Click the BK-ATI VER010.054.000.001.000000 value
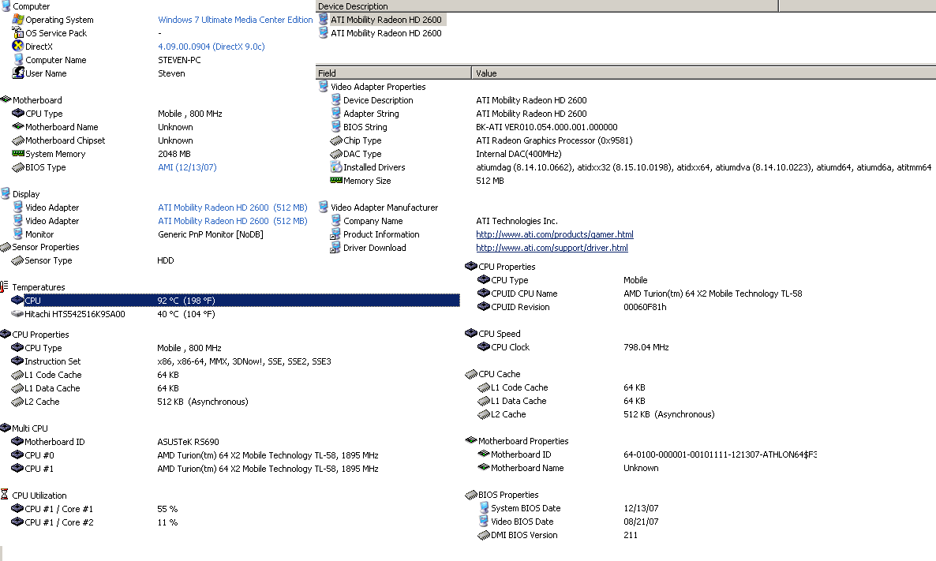 pyautogui.click(x=547, y=127)
